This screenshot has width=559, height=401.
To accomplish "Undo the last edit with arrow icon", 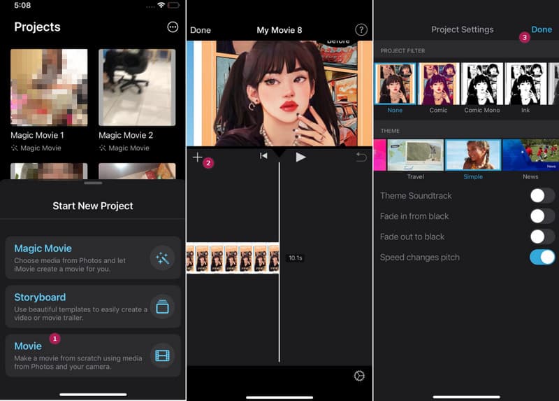I will tap(361, 157).
